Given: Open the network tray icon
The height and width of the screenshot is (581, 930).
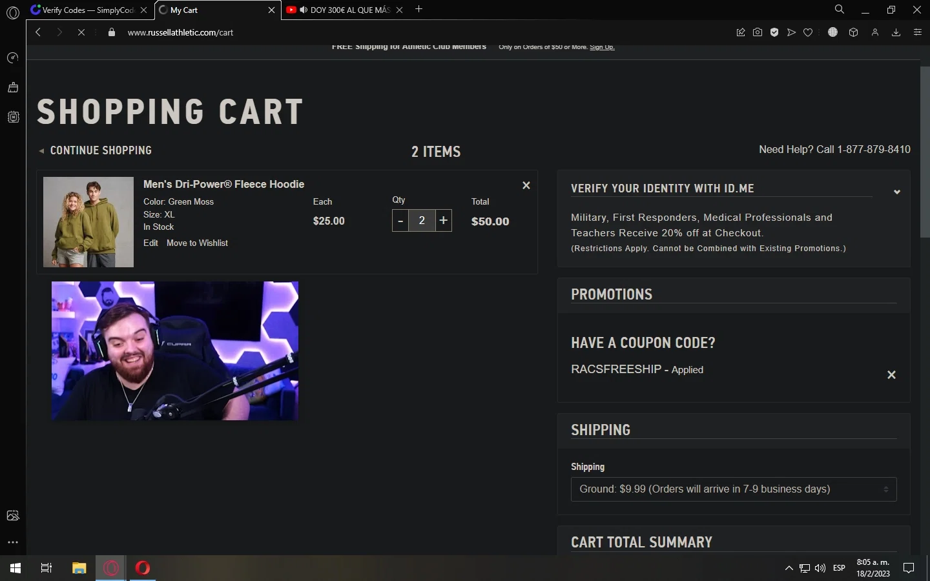Looking at the screenshot, I should click(805, 568).
